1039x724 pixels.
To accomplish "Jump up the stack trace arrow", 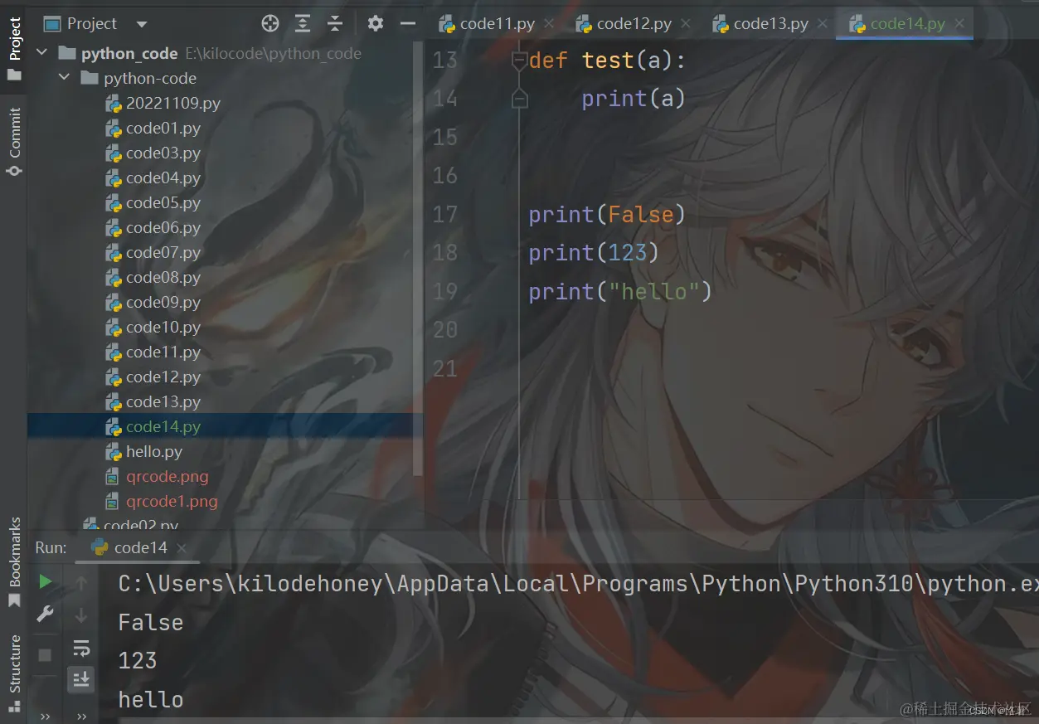I will point(81,583).
